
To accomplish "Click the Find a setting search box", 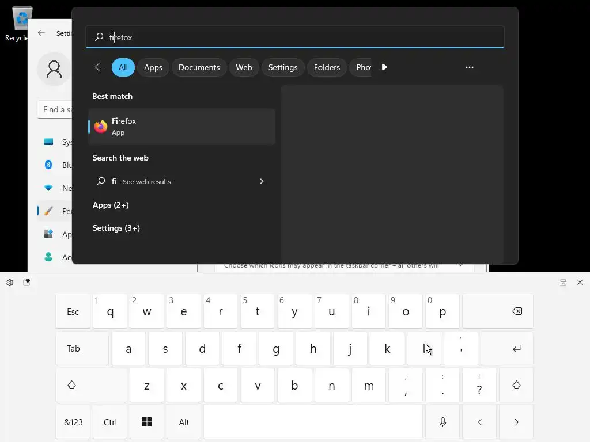I will pyautogui.click(x=55, y=109).
